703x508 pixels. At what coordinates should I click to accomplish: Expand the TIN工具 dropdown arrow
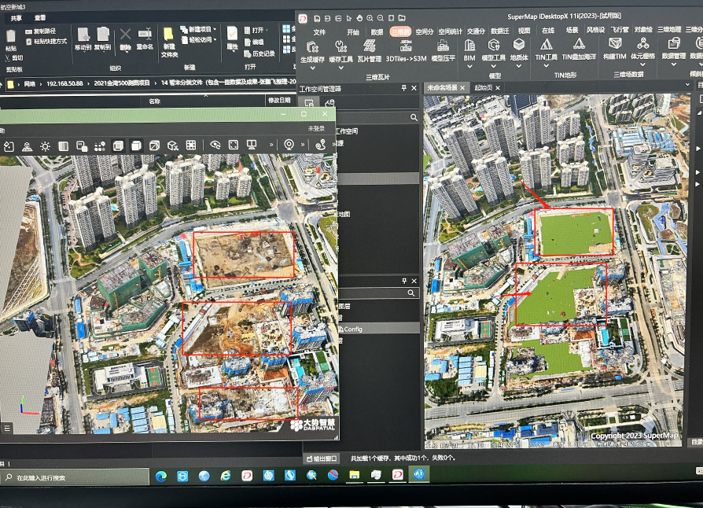(x=546, y=65)
